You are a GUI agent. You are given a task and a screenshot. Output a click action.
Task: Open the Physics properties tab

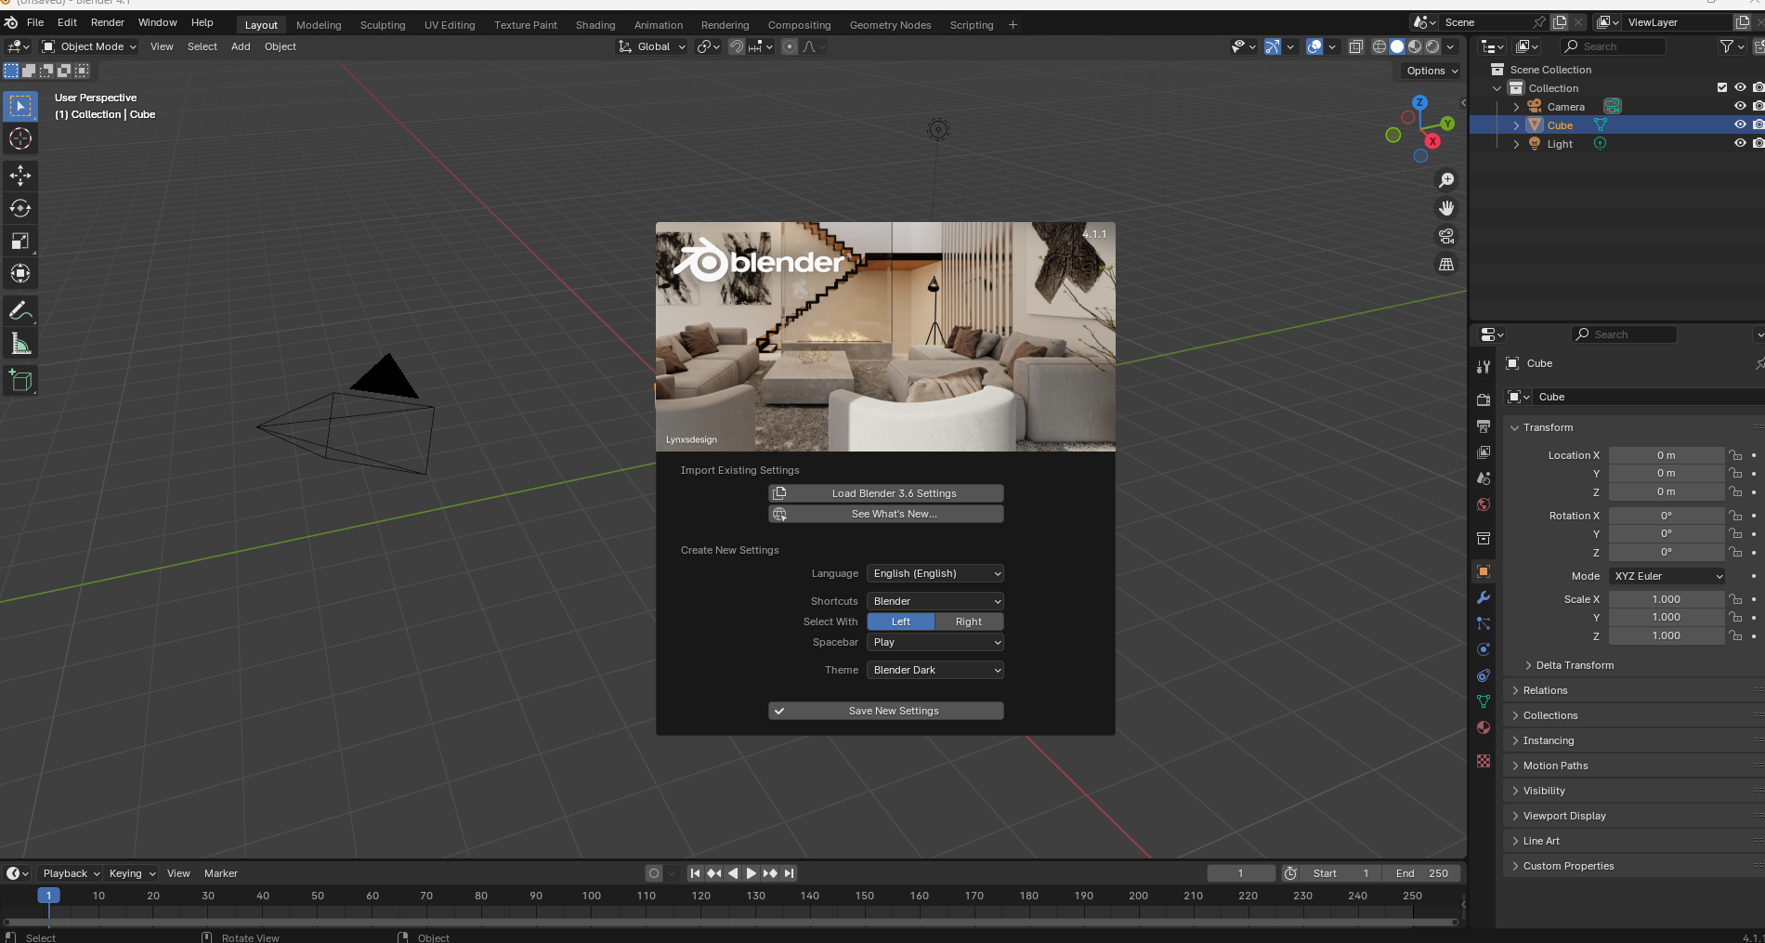coord(1484,649)
